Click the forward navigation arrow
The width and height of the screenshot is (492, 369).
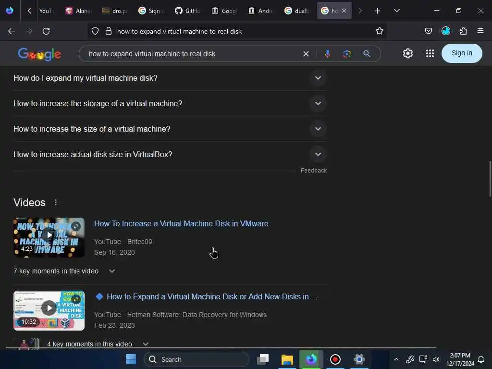(28, 31)
